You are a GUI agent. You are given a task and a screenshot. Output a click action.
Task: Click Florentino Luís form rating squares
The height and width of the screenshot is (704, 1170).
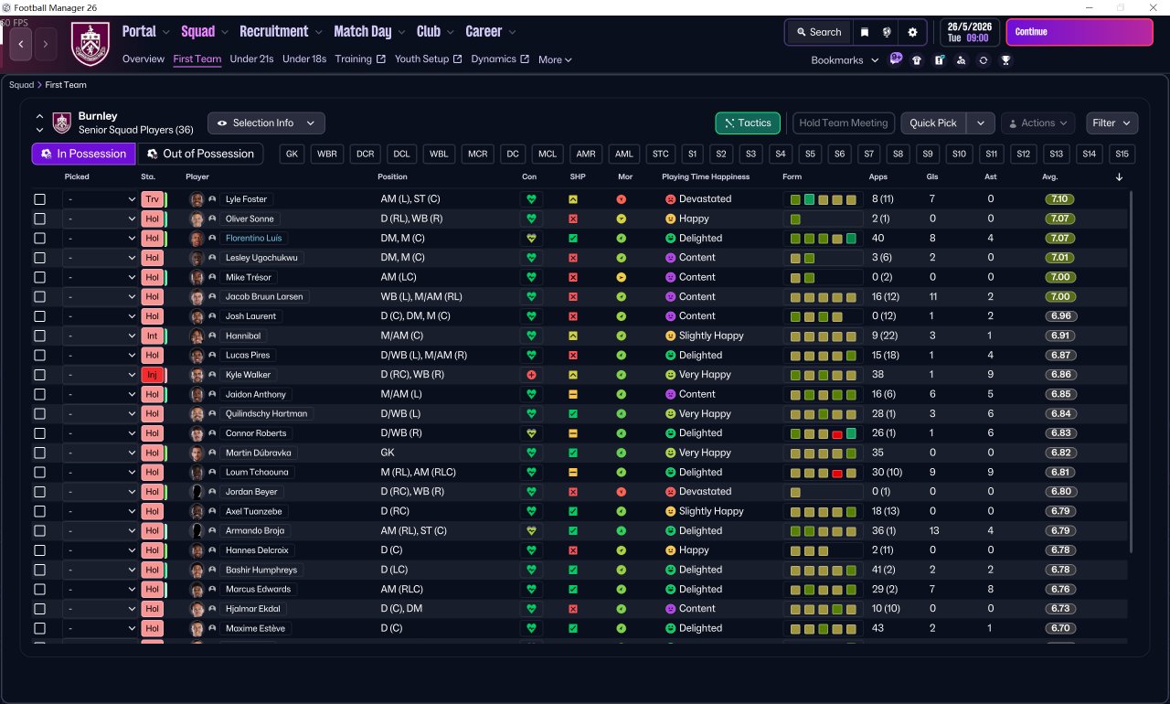(823, 239)
